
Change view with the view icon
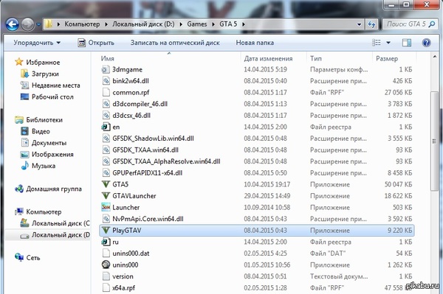[376, 43]
